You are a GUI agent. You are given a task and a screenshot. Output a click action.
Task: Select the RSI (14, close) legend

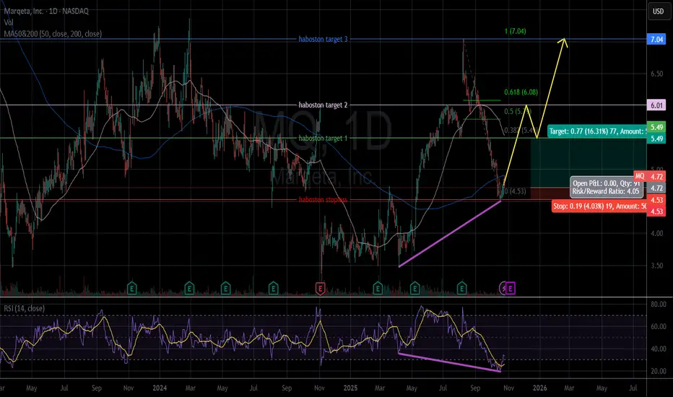pyautogui.click(x=24, y=309)
